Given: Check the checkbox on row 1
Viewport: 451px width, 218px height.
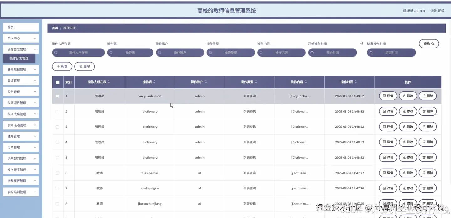Looking at the screenshot, I should 57,96.
